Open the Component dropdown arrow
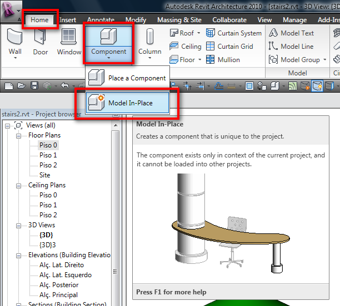This screenshot has height=306, width=340. point(108,58)
